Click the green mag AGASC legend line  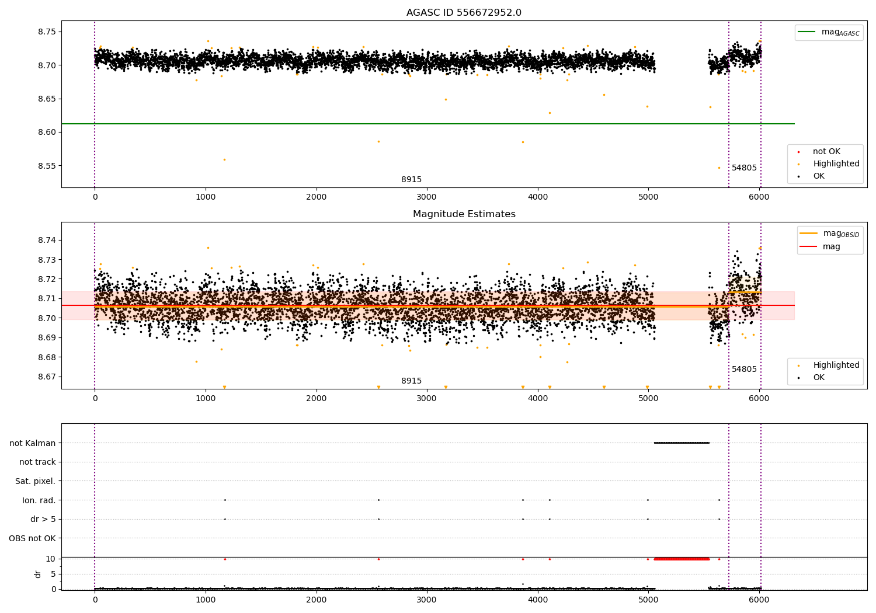(x=807, y=32)
